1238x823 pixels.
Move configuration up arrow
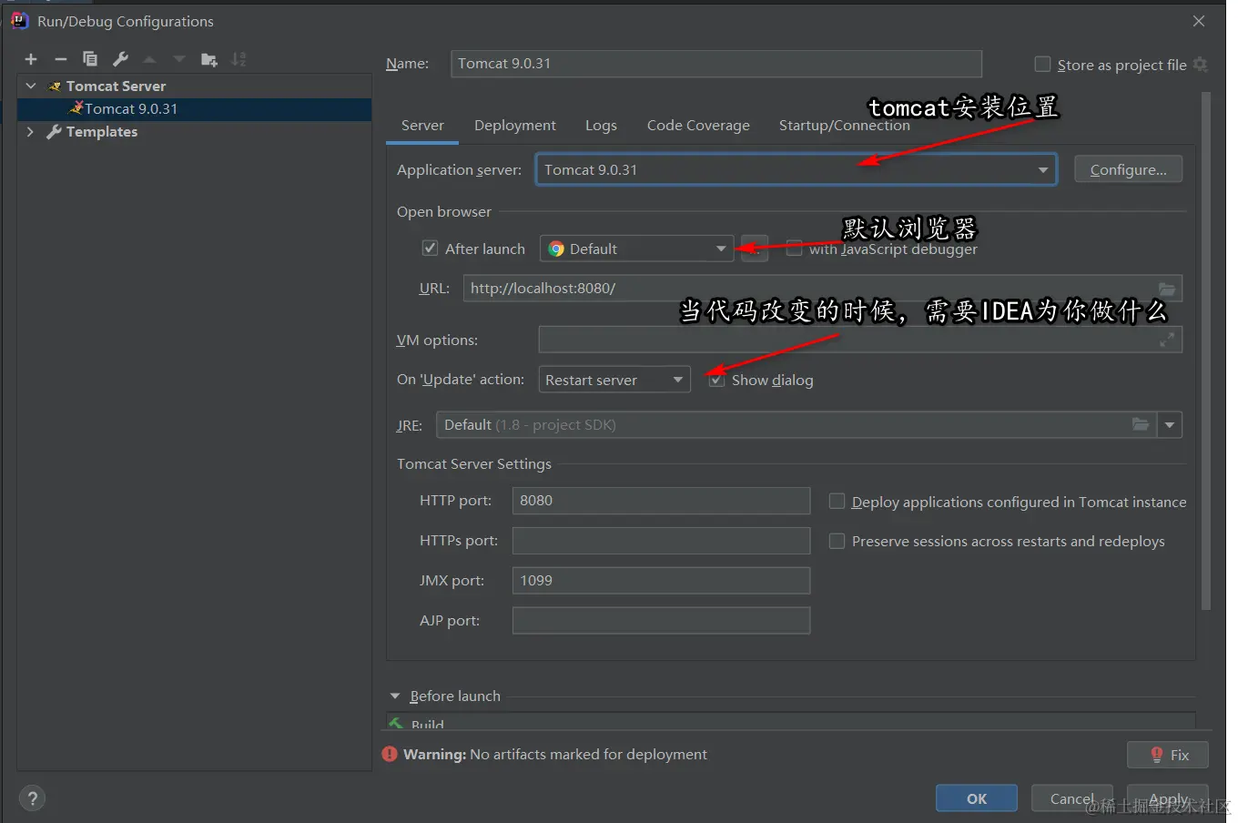point(149,59)
